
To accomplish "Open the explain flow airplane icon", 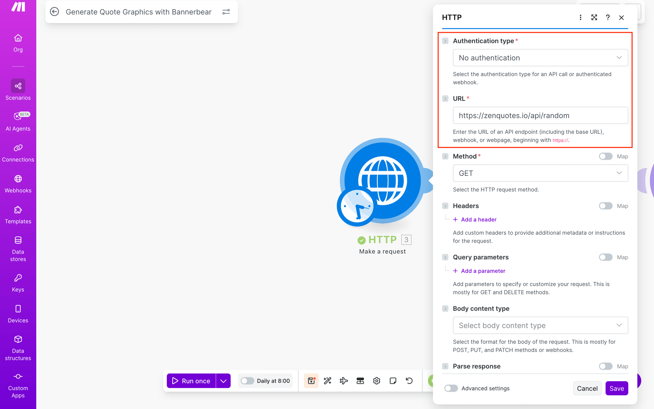I will tap(344, 381).
